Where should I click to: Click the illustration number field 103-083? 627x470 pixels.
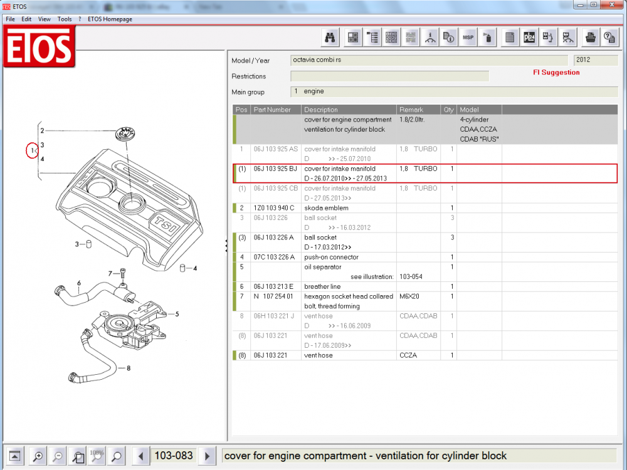[x=174, y=456]
